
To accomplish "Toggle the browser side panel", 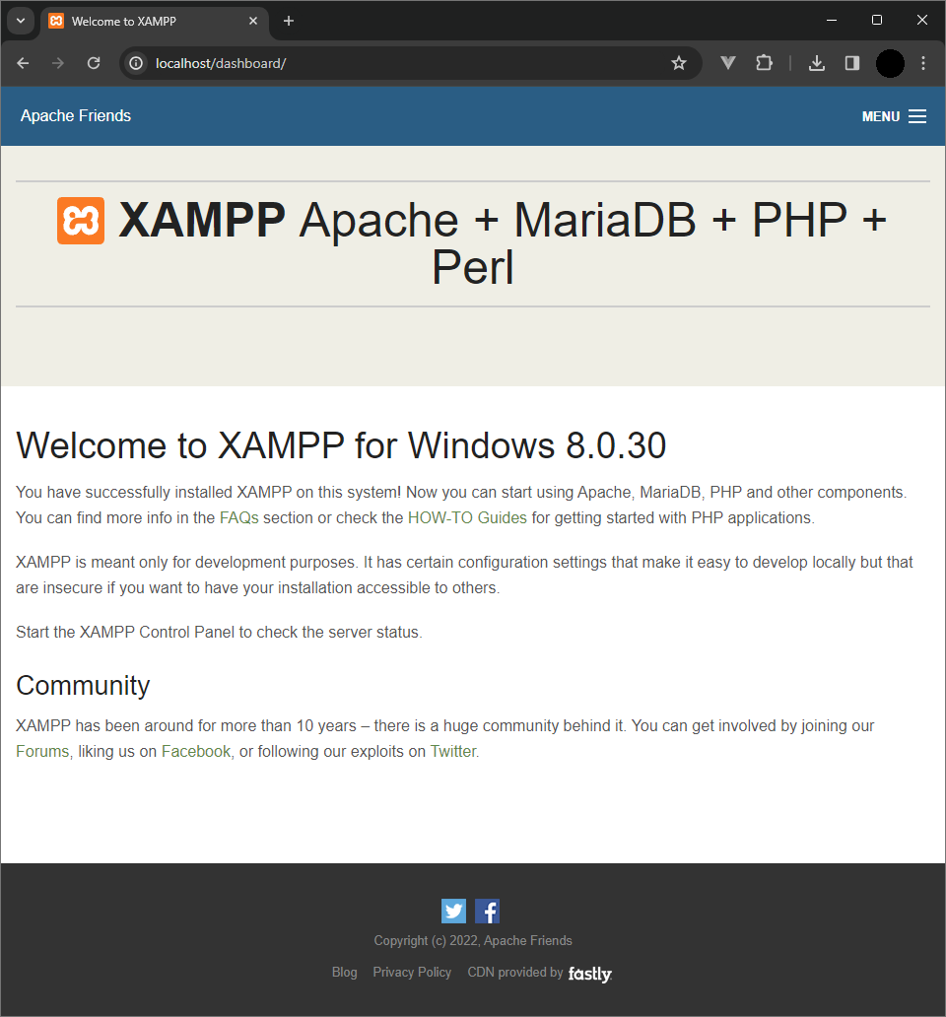I will click(x=852, y=63).
